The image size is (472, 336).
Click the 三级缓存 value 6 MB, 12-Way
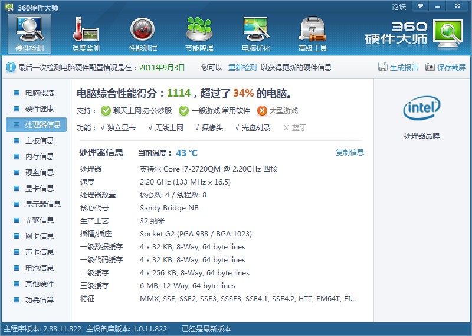click(188, 286)
